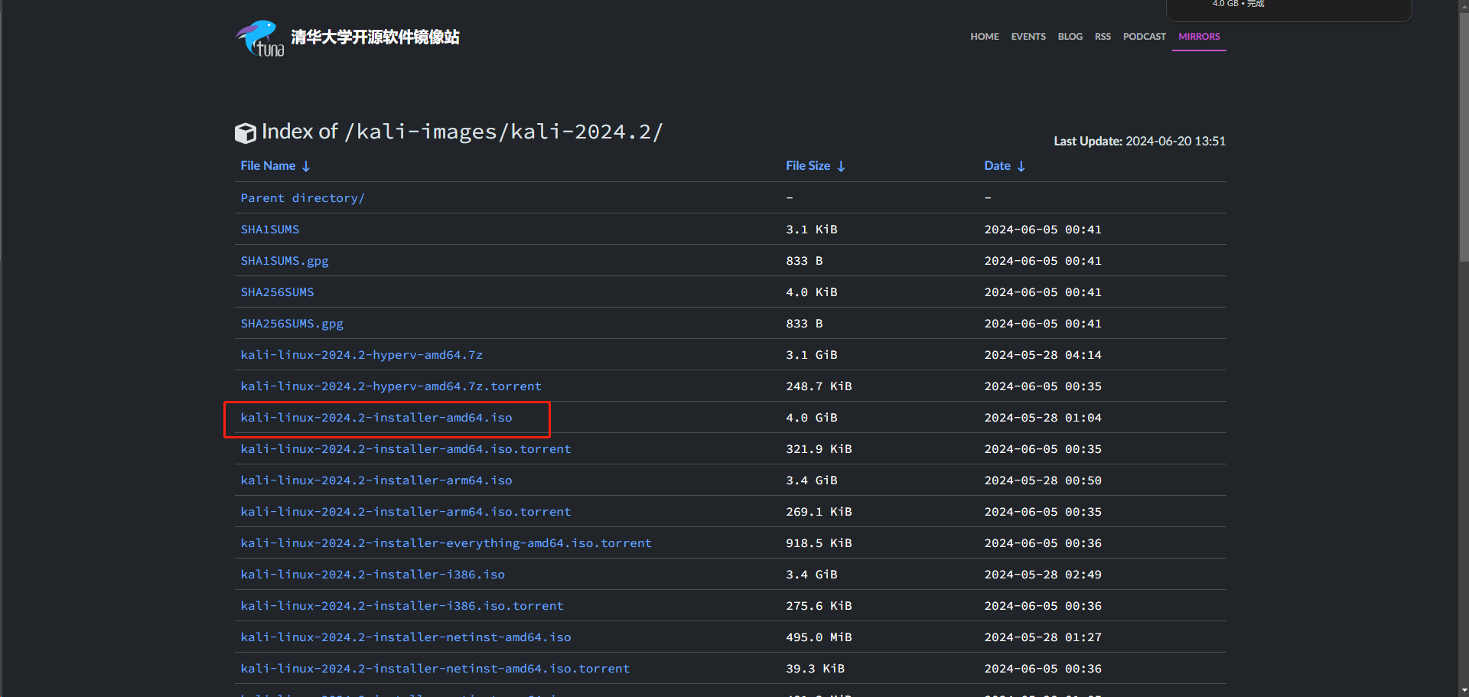
Task: Go to the BLOG page
Action: pyautogui.click(x=1070, y=37)
